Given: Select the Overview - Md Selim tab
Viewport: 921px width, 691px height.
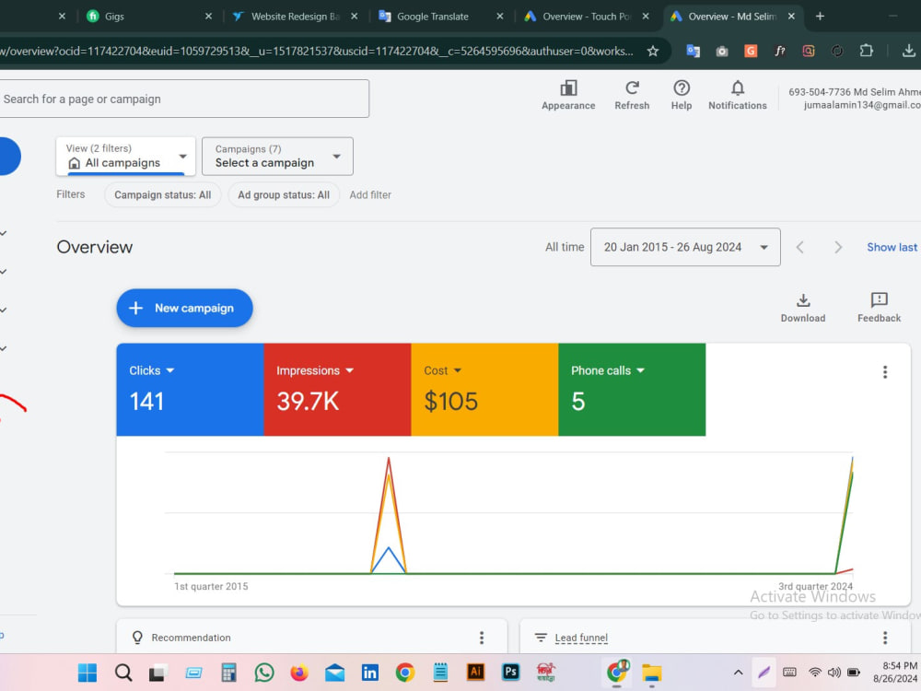Looking at the screenshot, I should point(732,17).
